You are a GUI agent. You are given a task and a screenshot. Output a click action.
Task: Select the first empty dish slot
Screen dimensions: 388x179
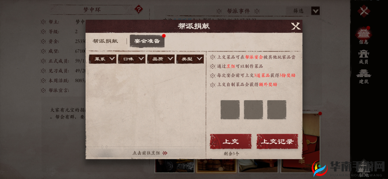click(230, 110)
